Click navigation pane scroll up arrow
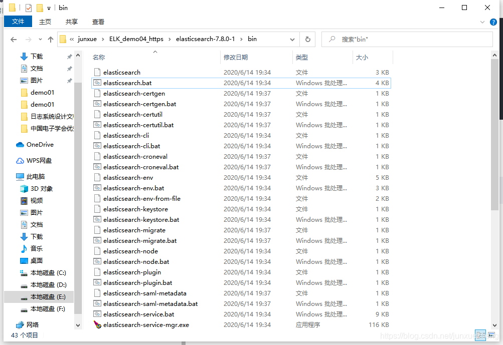The width and height of the screenshot is (503, 345). (x=78, y=55)
